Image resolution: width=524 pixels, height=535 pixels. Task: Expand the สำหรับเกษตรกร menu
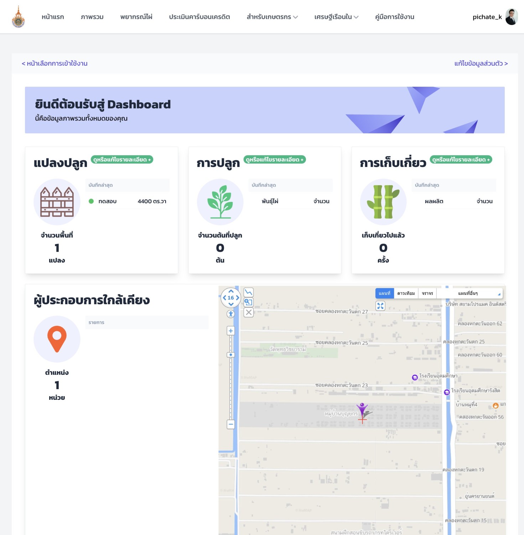(x=272, y=17)
